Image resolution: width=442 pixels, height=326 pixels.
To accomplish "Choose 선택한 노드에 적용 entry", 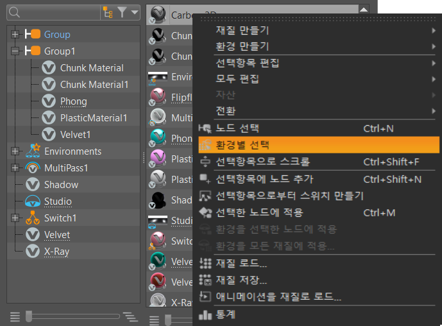I will click(x=319, y=212).
